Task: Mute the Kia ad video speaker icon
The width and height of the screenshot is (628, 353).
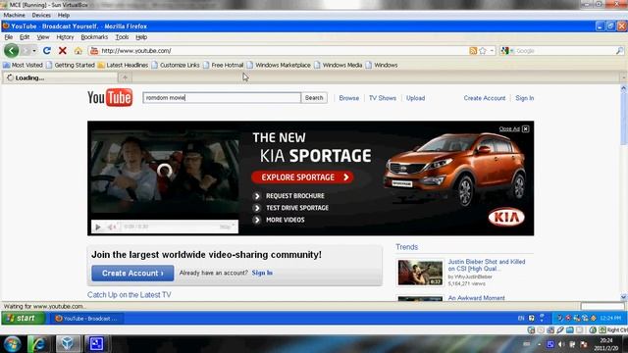Action: 111,227
